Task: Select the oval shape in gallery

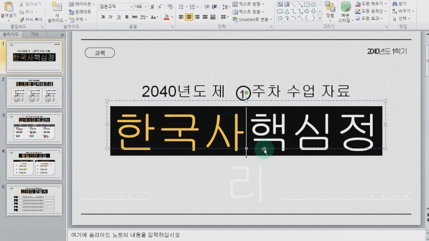Action: pyautogui.click(x=314, y=5)
